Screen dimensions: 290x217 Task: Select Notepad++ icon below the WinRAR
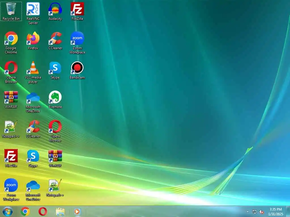[x=11, y=129]
